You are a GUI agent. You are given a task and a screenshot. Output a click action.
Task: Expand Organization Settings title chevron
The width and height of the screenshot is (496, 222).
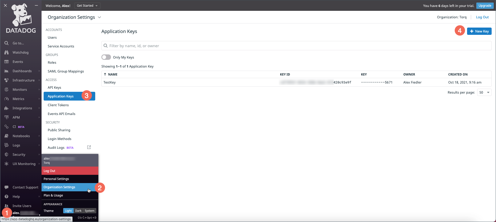[99, 17]
